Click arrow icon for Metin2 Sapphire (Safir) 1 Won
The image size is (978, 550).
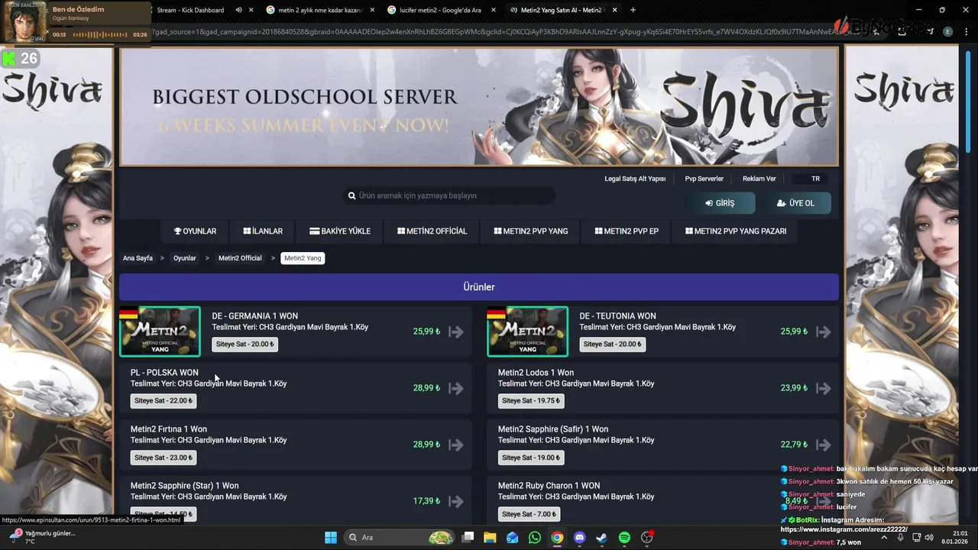click(824, 445)
